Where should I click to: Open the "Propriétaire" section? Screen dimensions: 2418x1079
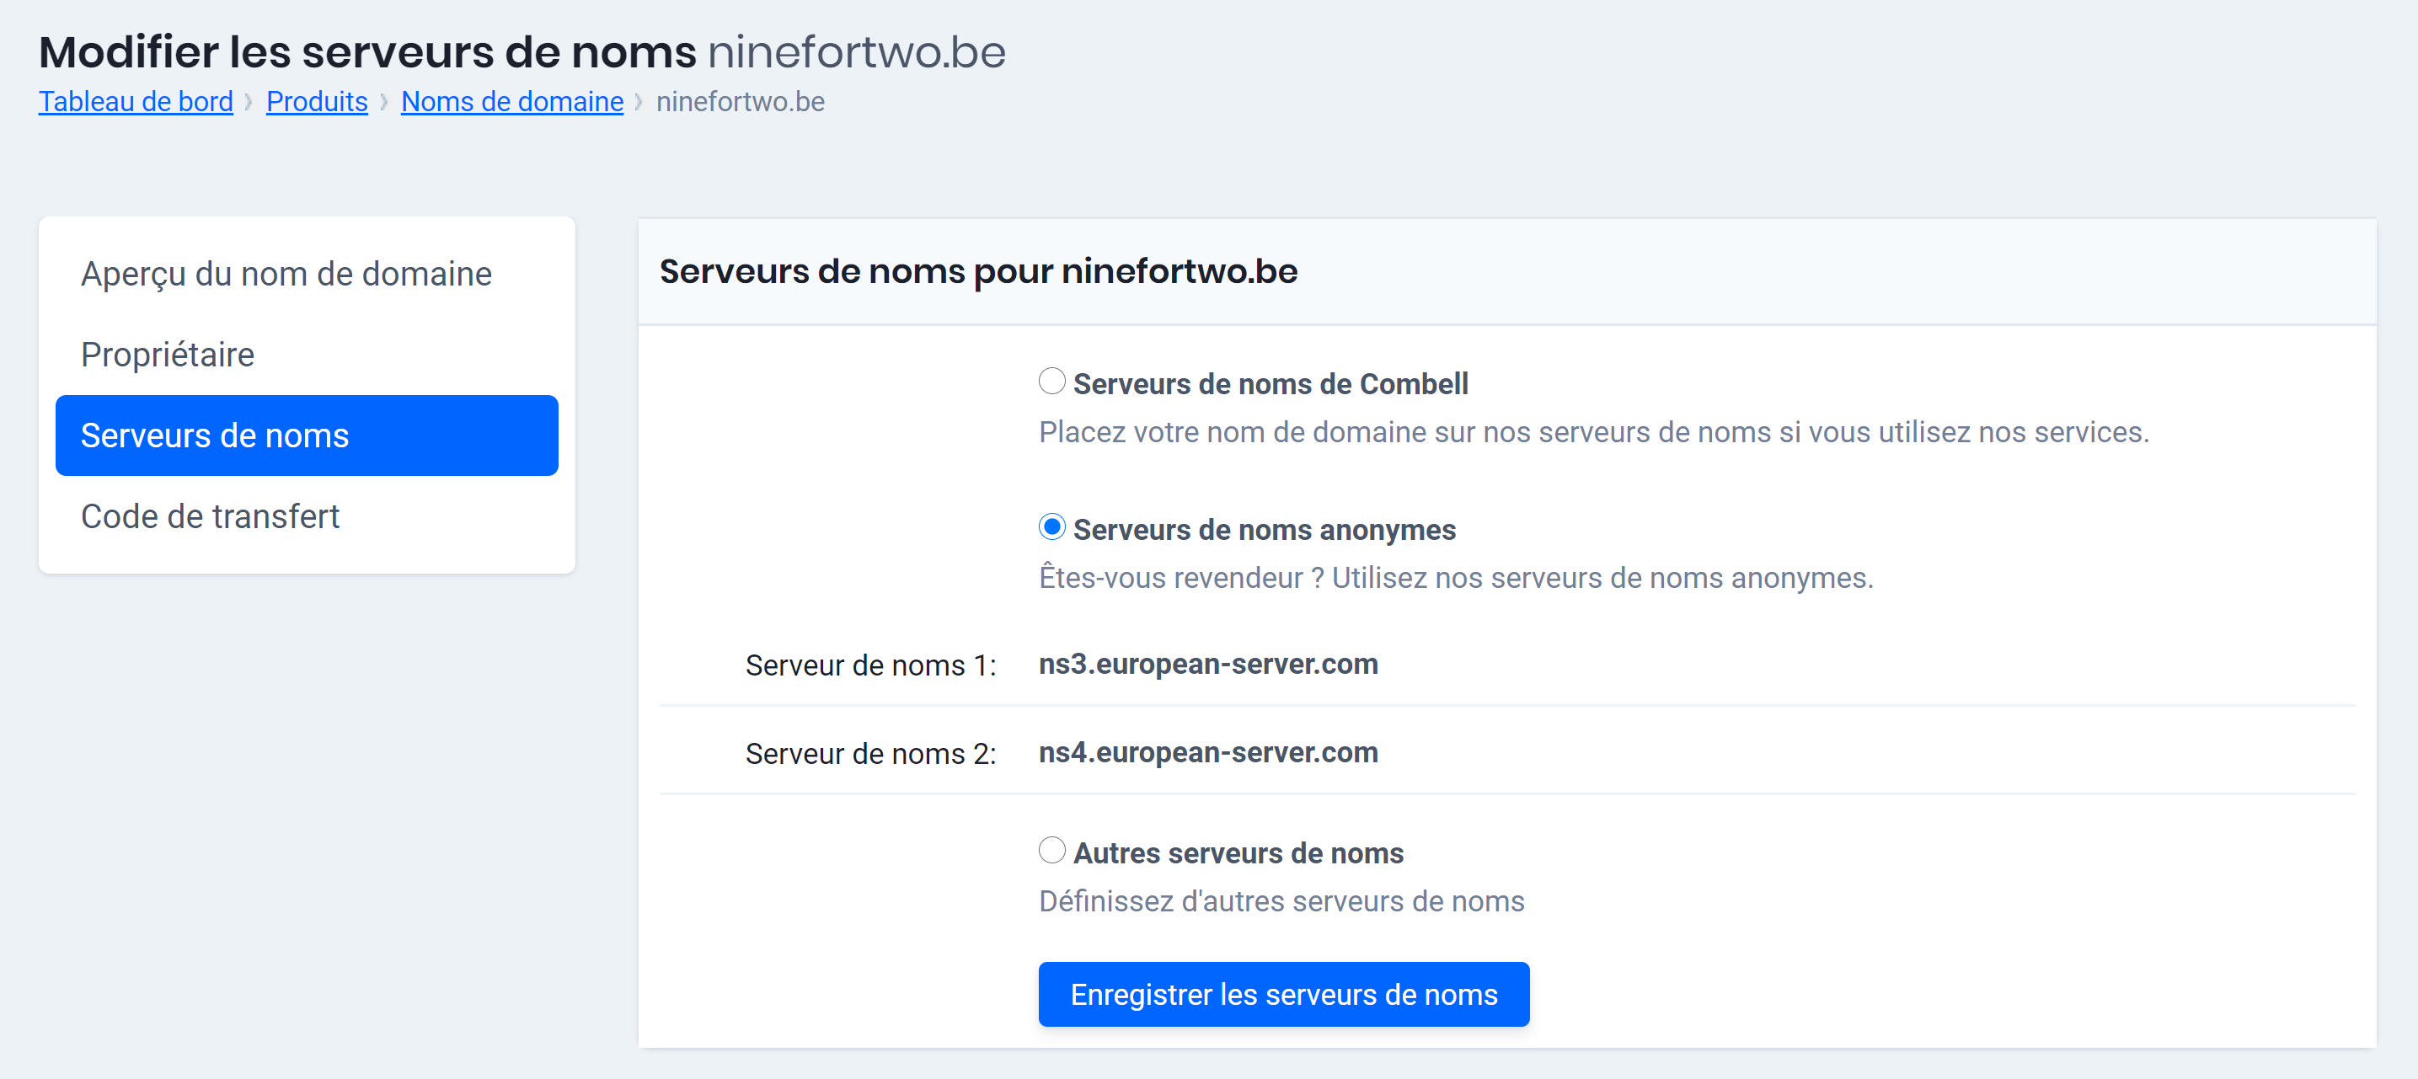[x=167, y=354]
